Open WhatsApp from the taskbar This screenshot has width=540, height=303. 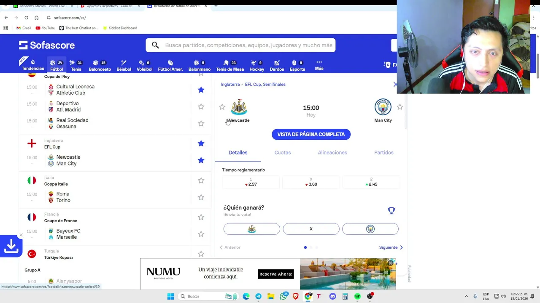pyautogui.click(x=283, y=296)
